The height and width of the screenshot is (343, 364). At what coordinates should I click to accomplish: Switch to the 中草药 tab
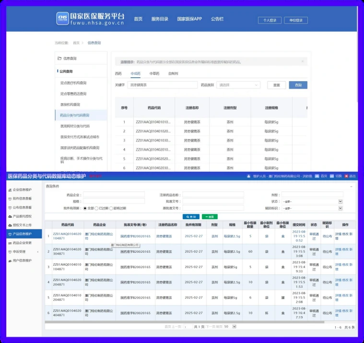click(x=154, y=73)
